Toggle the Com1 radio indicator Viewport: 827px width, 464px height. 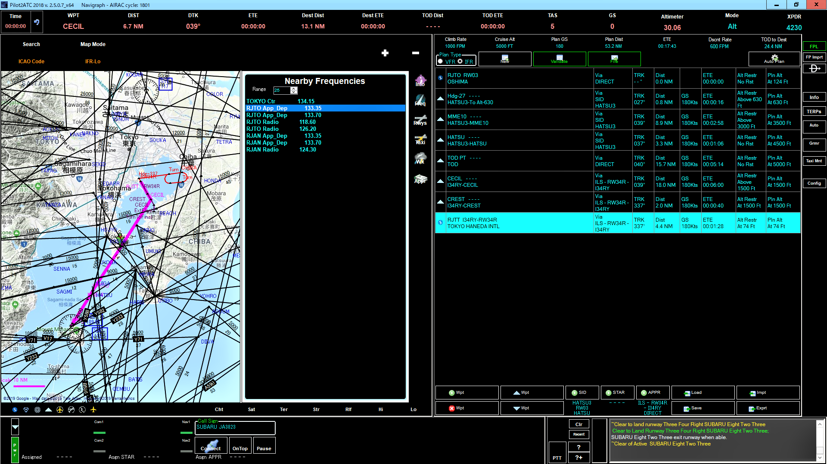tap(99, 433)
